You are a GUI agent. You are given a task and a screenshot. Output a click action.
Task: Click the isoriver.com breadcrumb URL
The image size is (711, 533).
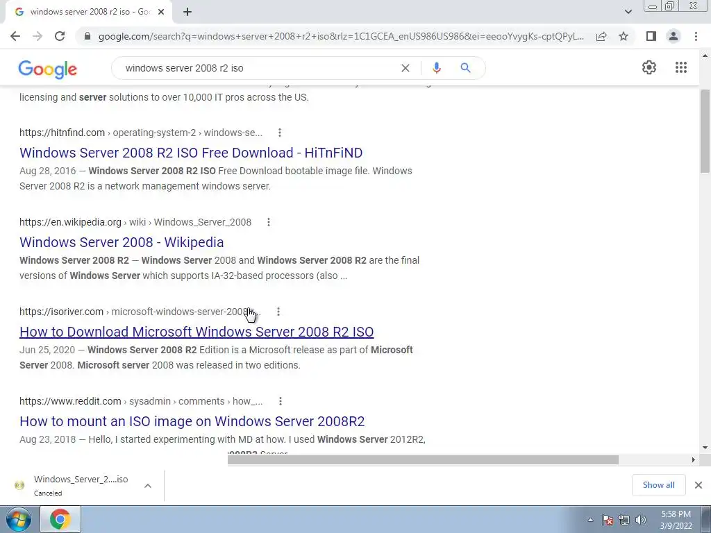point(140,312)
